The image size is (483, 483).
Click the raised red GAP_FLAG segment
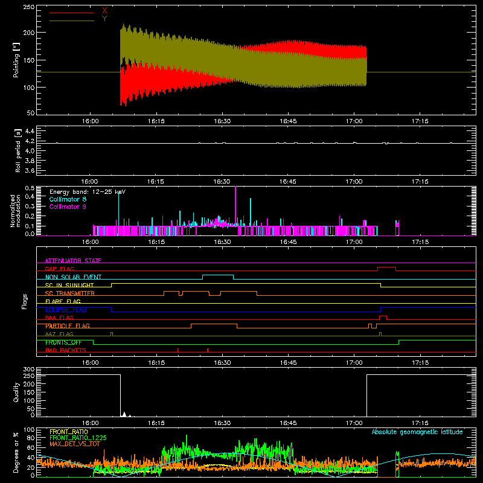point(386,267)
